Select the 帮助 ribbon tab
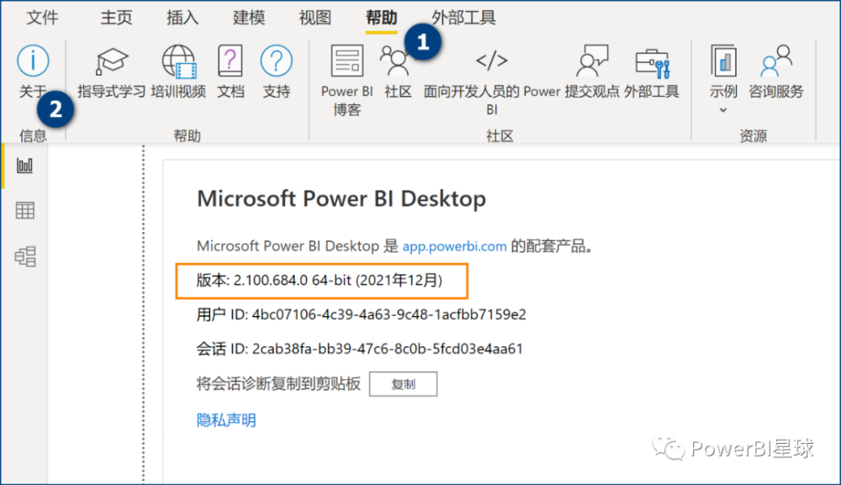Viewport: 841px width, 485px height. (x=381, y=18)
